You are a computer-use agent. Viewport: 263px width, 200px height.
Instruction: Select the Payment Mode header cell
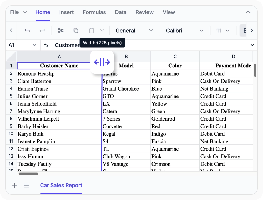[226, 66]
